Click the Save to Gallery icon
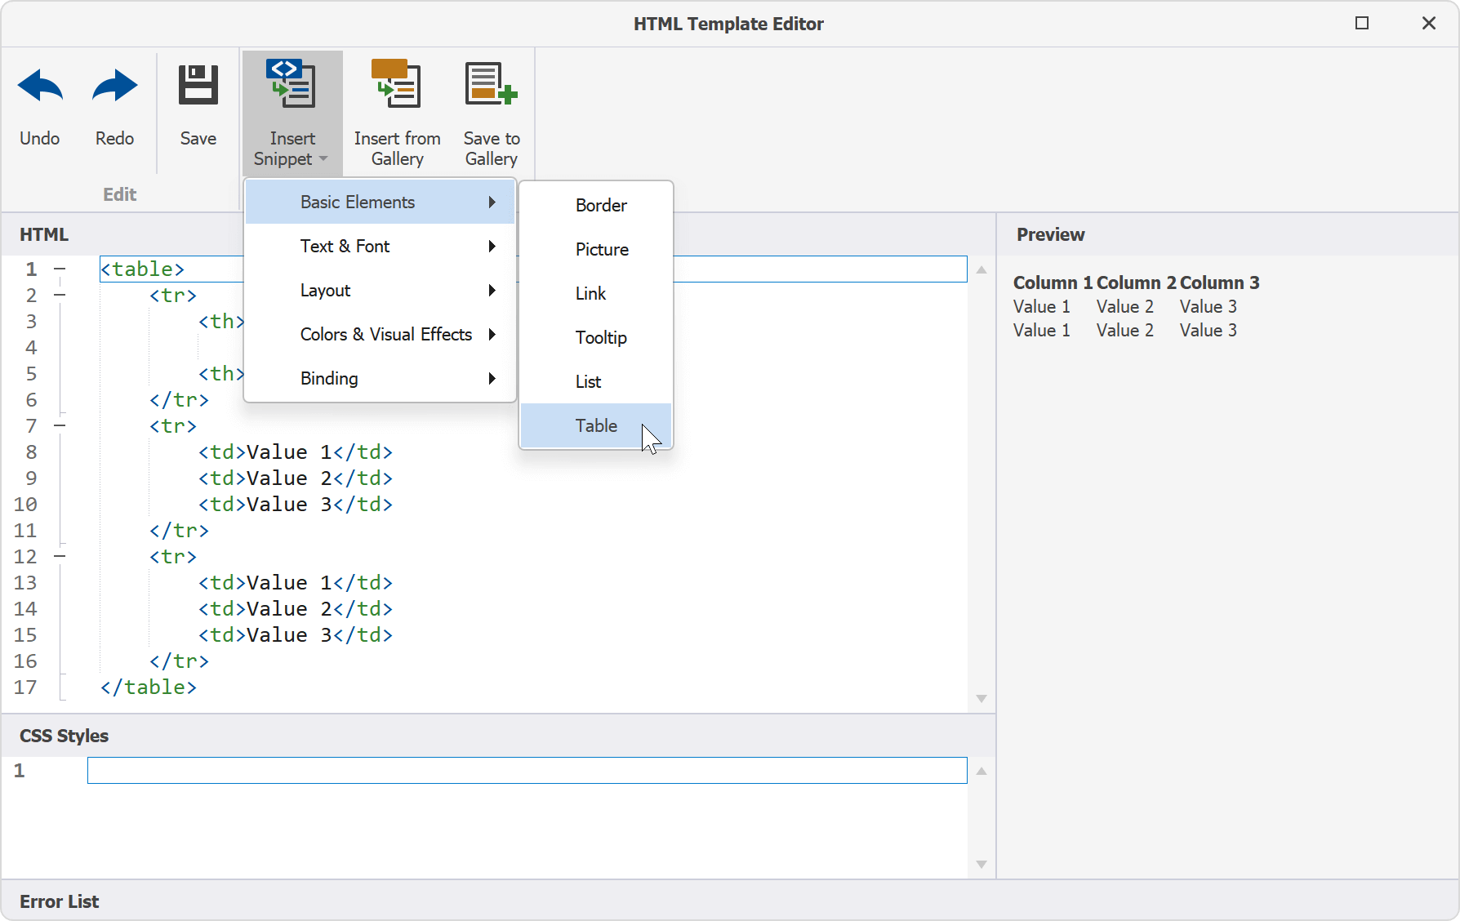The width and height of the screenshot is (1460, 921). click(491, 84)
